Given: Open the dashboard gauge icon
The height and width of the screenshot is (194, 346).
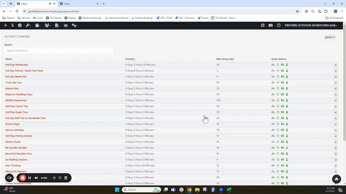Looking at the screenshot, I should tap(20, 25).
